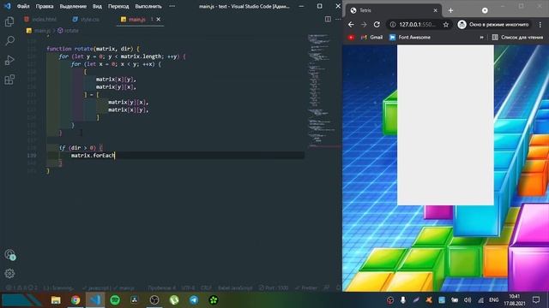The image size is (549, 308).
Task: Split the VS Code editor right
Action: coord(328,19)
